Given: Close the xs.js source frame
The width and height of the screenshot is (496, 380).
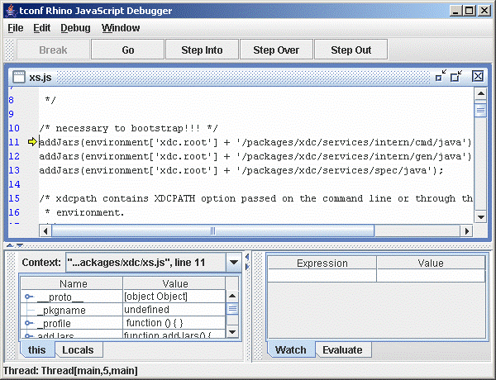Looking at the screenshot, I should (477, 77).
